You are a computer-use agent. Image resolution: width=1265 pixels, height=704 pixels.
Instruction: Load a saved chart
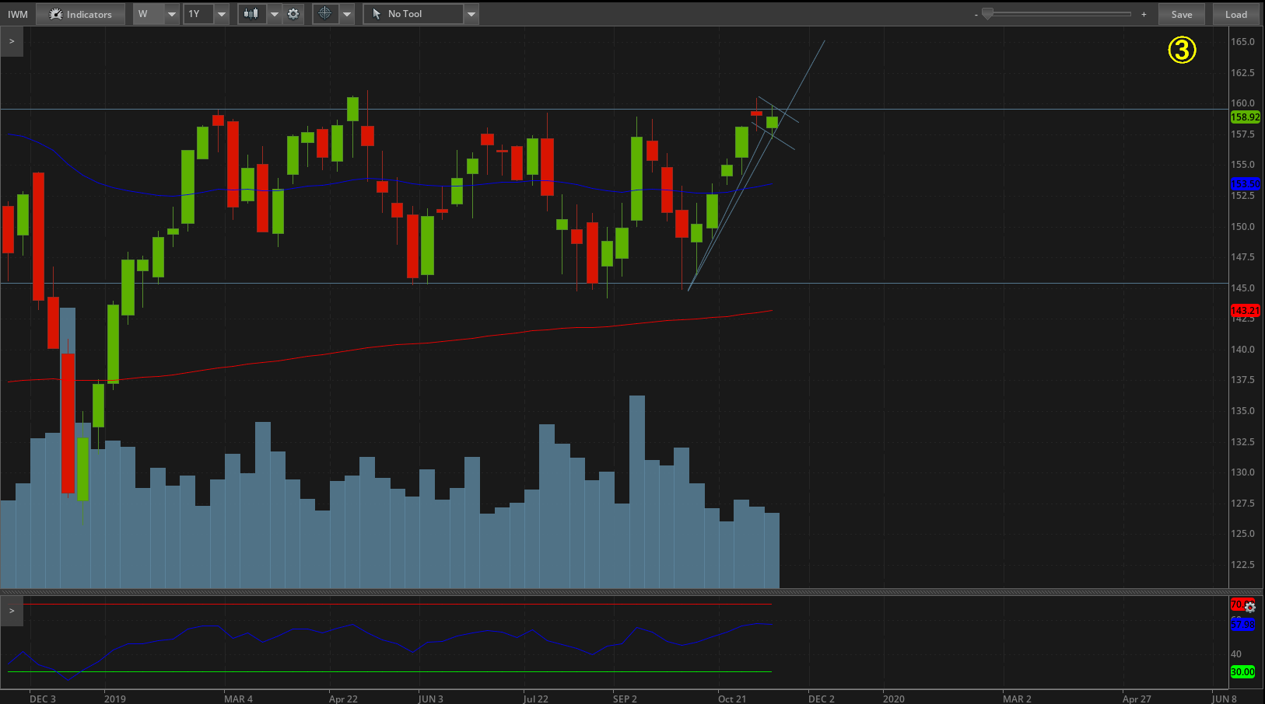(x=1235, y=13)
